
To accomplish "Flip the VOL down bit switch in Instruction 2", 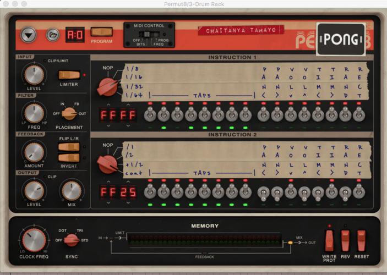I will [291, 191].
